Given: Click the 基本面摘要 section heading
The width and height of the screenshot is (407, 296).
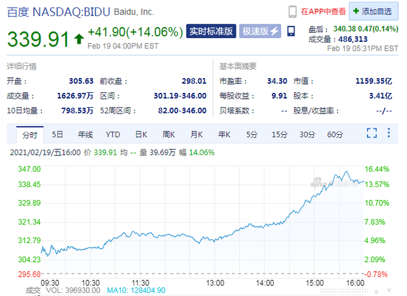Looking at the screenshot, I should pos(238,66).
